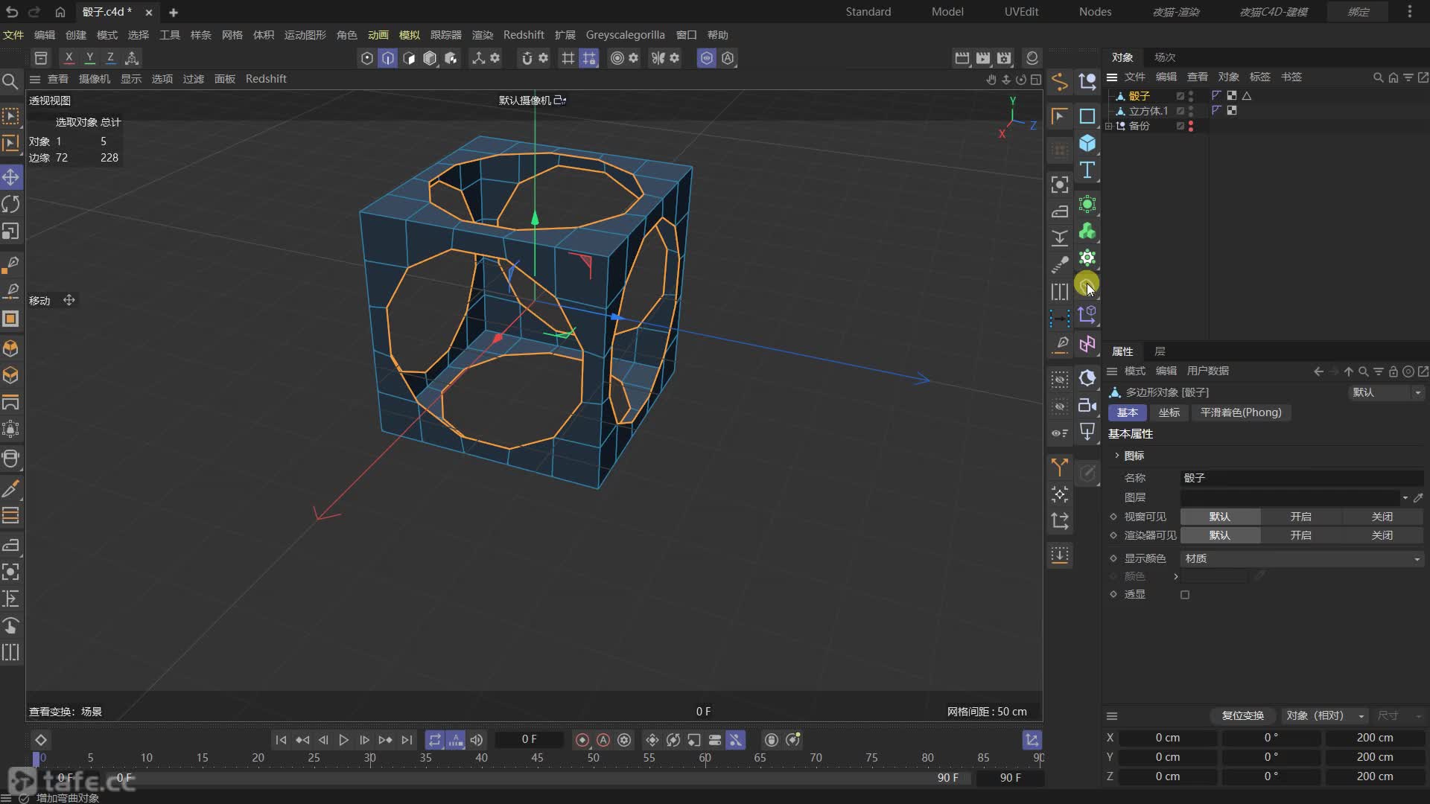The height and width of the screenshot is (804, 1430).
Task: Set 视窗可见 to 开启
Action: click(x=1300, y=517)
